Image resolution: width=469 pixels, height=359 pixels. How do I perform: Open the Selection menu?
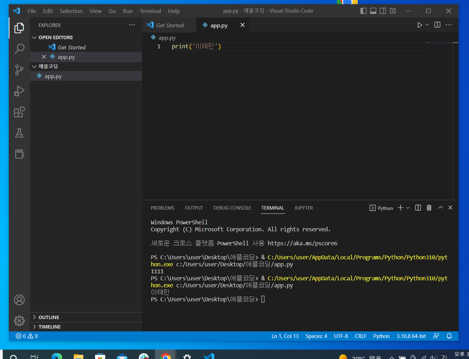(71, 11)
